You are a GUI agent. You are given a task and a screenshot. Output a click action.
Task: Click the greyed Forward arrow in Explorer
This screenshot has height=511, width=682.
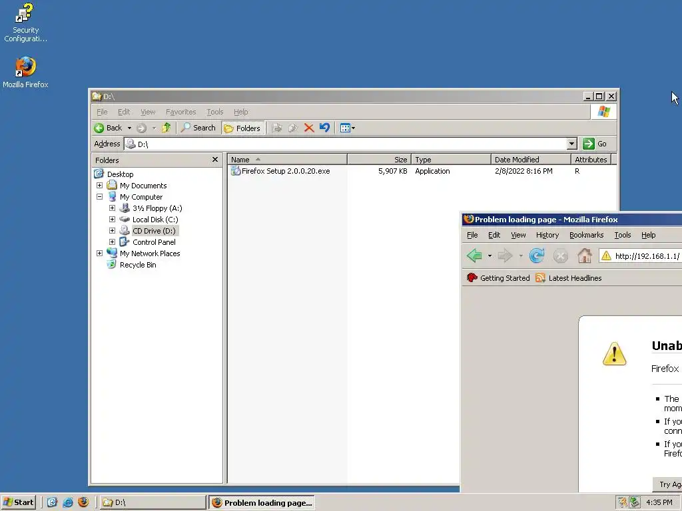(x=141, y=128)
